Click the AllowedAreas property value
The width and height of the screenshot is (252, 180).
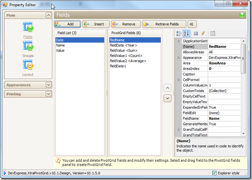[224, 52]
